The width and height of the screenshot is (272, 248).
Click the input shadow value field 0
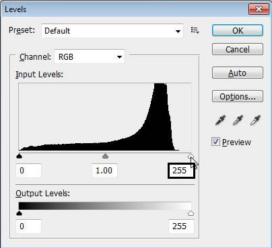(x=28, y=171)
